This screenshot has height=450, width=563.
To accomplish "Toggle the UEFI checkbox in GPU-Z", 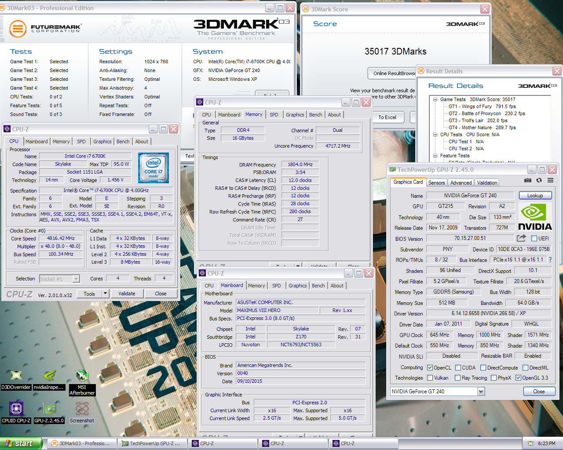I will pos(534,239).
